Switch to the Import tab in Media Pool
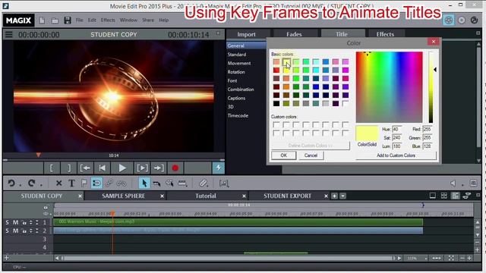 pos(246,34)
